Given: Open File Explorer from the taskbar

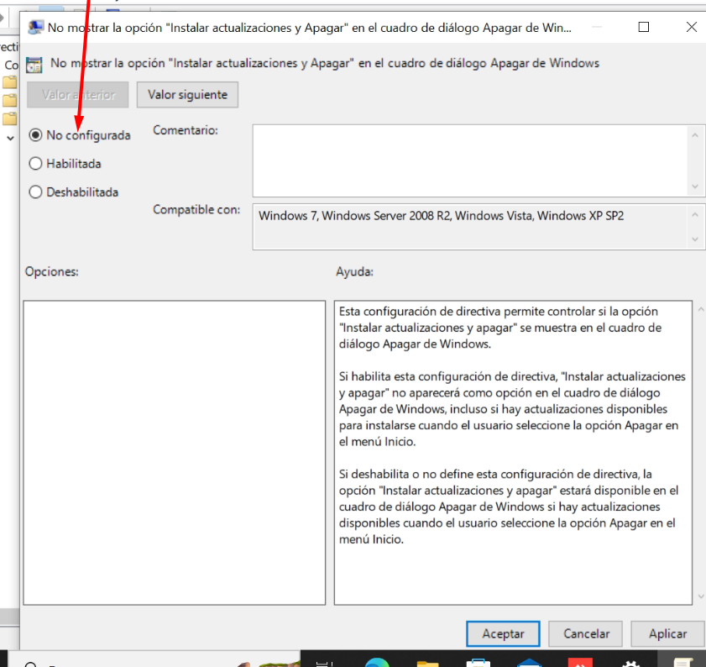Looking at the screenshot, I should point(427,662).
